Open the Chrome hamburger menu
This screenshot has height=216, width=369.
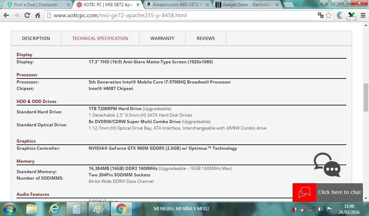(x=363, y=15)
